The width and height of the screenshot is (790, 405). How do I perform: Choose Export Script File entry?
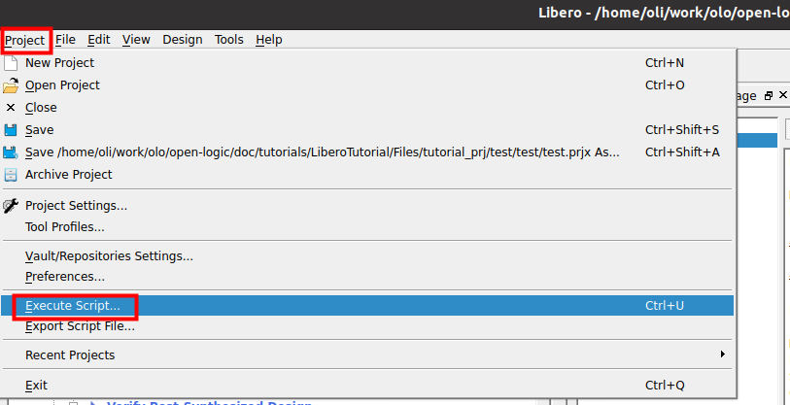(x=366, y=326)
